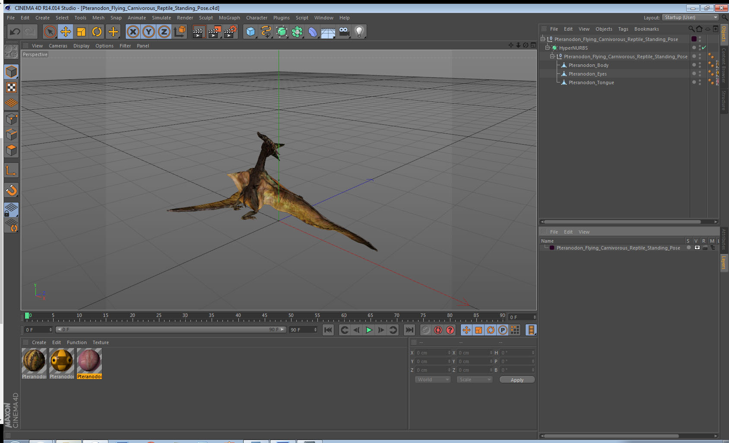Enable the axis tool
This screenshot has height=443, width=729.
pyautogui.click(x=11, y=171)
